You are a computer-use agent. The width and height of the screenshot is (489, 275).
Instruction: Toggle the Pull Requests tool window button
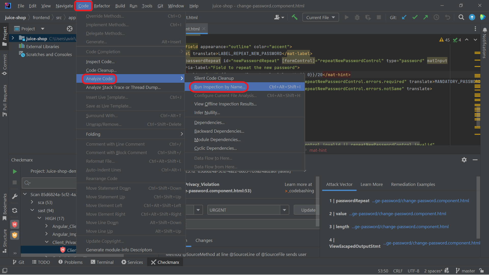coord(5,101)
